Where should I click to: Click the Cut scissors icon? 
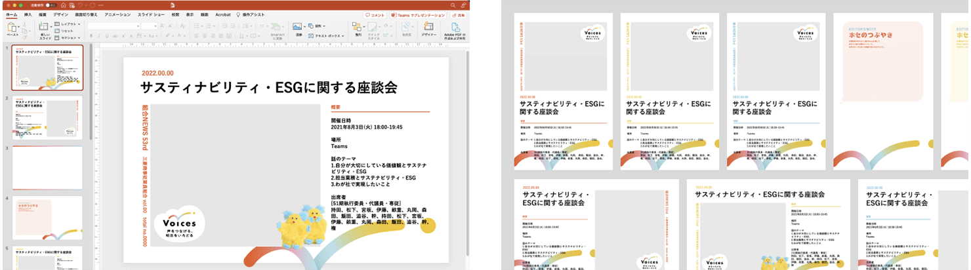tap(24, 24)
